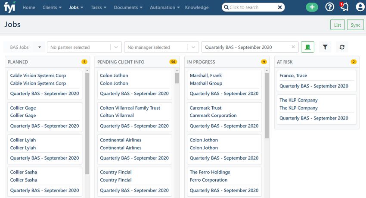Viewport: 366px width, 198px height.
Task: Clear the search box with X
Action: (279, 7)
